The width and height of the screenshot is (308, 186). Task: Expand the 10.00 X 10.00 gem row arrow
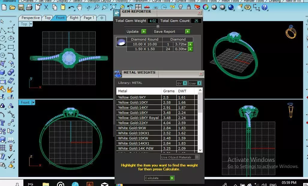pyautogui.click(x=190, y=44)
